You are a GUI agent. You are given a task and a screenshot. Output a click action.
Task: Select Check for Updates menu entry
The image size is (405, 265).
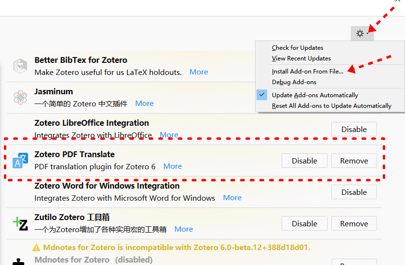click(x=297, y=48)
